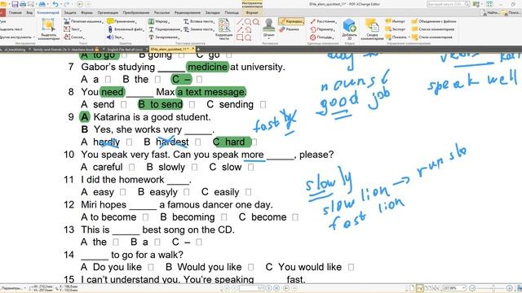522x293 pixels.
Task: Switch to the Protection ribbon tab
Action: point(70,13)
